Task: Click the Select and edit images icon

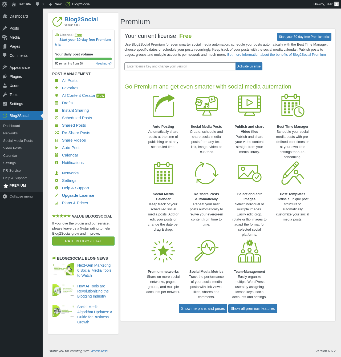Action: click(x=250, y=173)
